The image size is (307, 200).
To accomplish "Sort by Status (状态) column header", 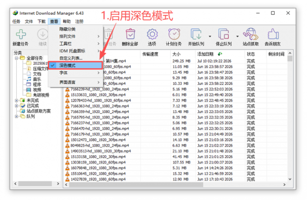I will coord(256,54).
